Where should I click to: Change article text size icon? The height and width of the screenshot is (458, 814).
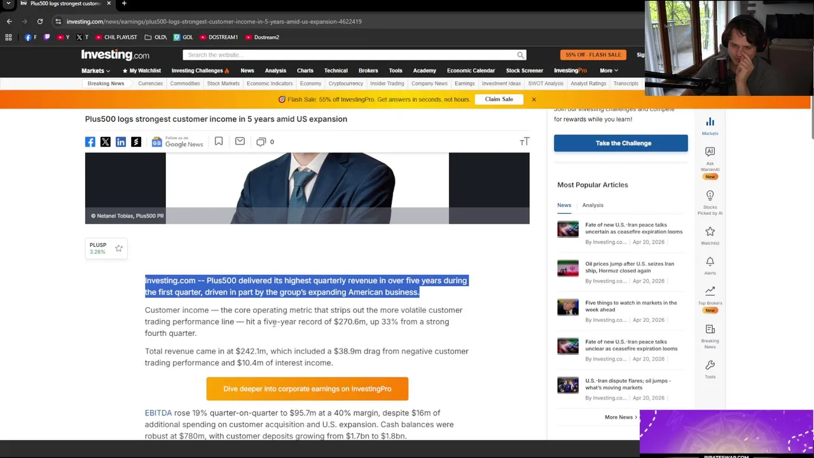[x=525, y=142]
